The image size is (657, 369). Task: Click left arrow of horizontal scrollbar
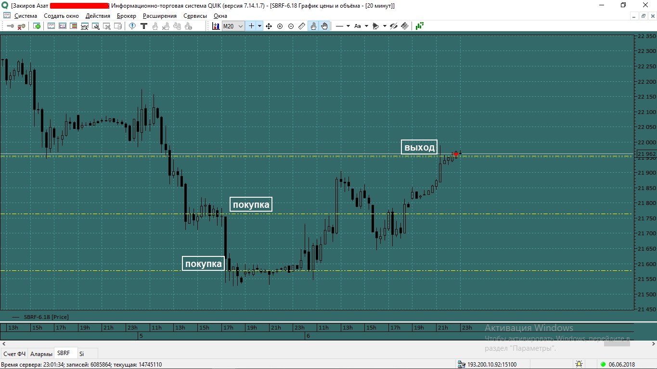pyautogui.click(x=4, y=344)
